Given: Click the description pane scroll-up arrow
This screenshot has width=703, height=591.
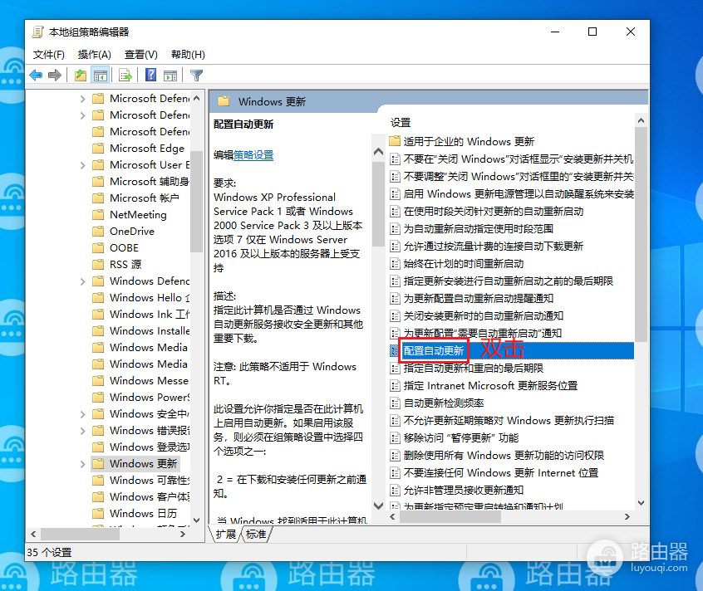Looking at the screenshot, I should 378,151.
